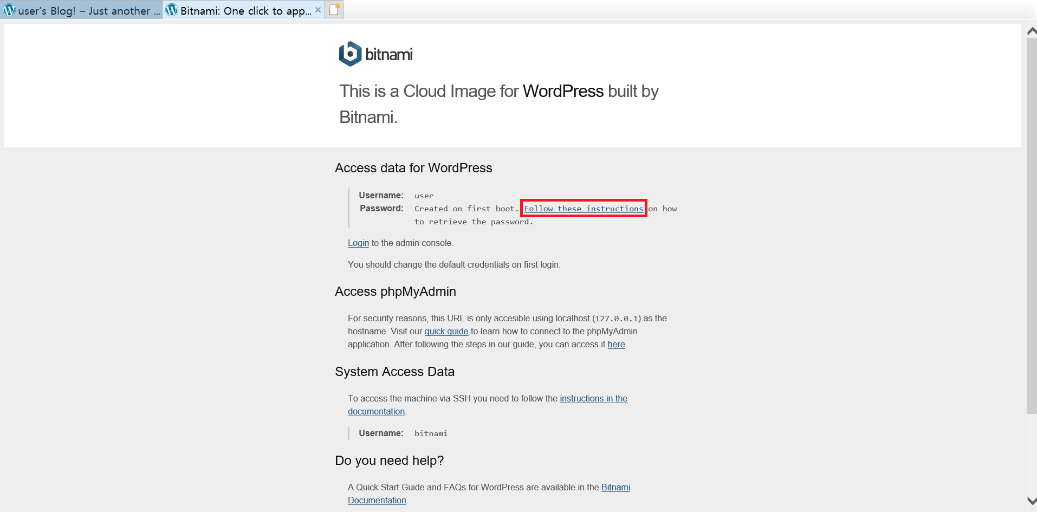Viewport: 1037px width, 512px height.
Task: Click the "Access data for WordPress" heading
Action: [413, 168]
